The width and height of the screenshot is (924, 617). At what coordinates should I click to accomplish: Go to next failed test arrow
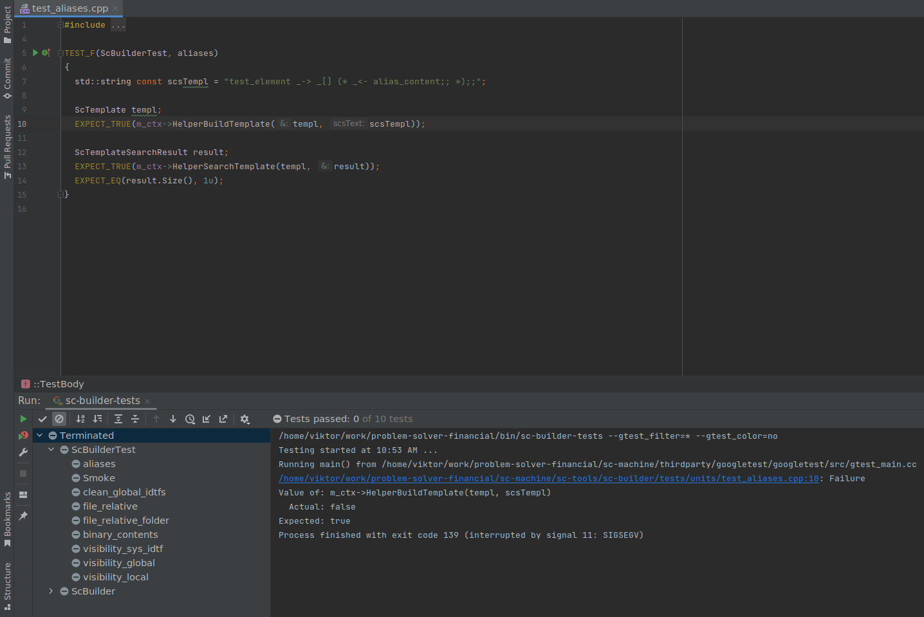tap(173, 419)
